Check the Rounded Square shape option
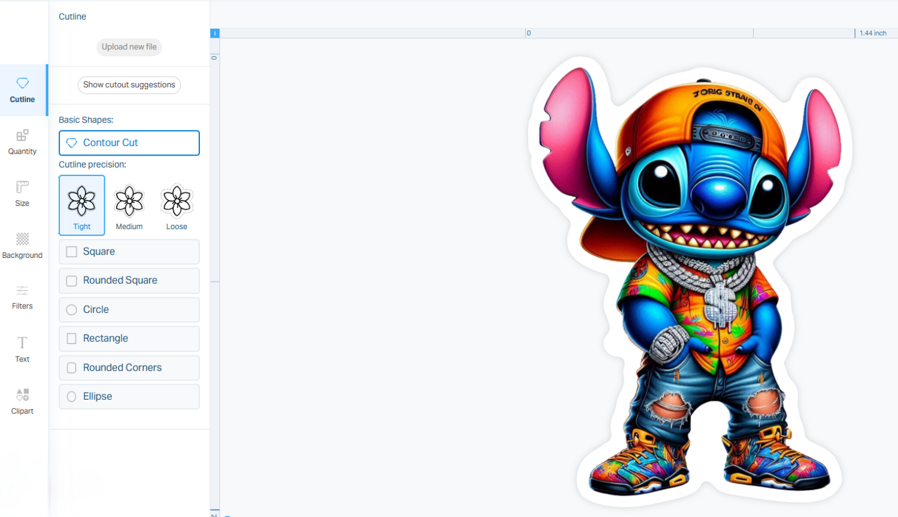This screenshot has width=898, height=517. [x=72, y=281]
